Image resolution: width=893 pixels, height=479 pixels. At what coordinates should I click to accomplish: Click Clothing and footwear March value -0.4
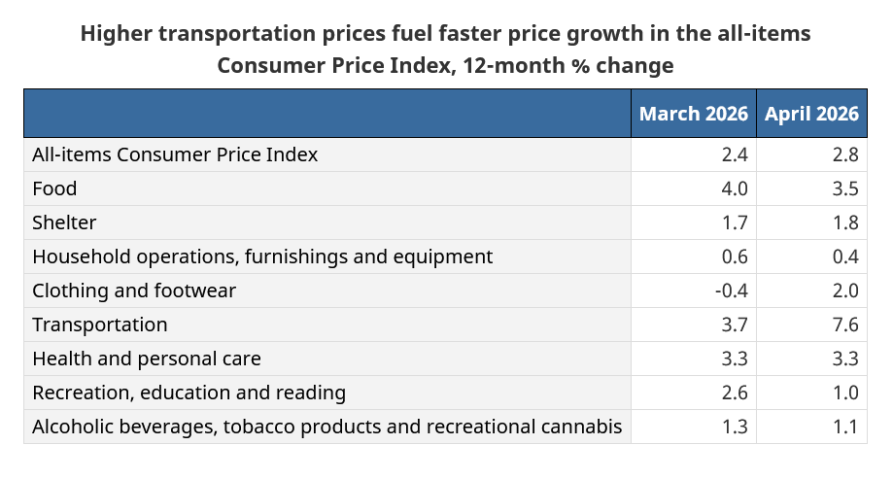[x=732, y=291]
